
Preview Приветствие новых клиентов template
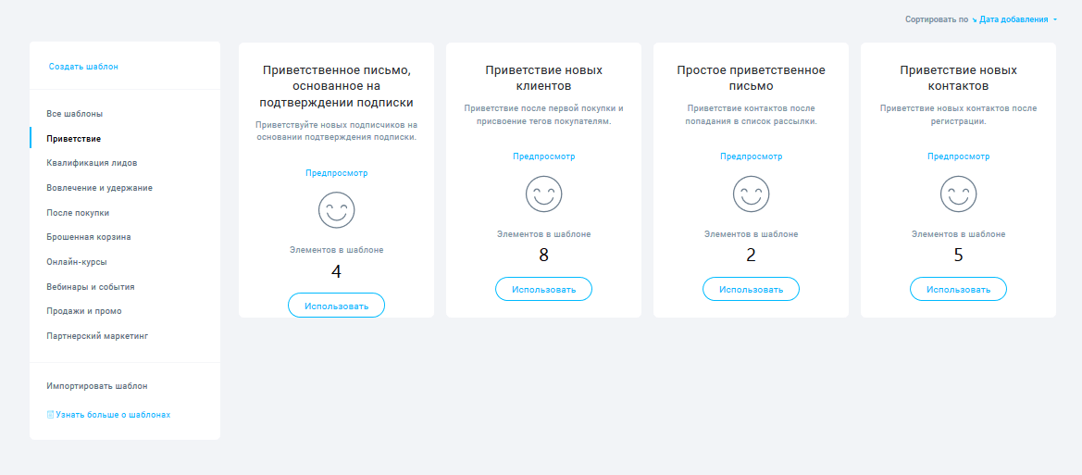[543, 156]
